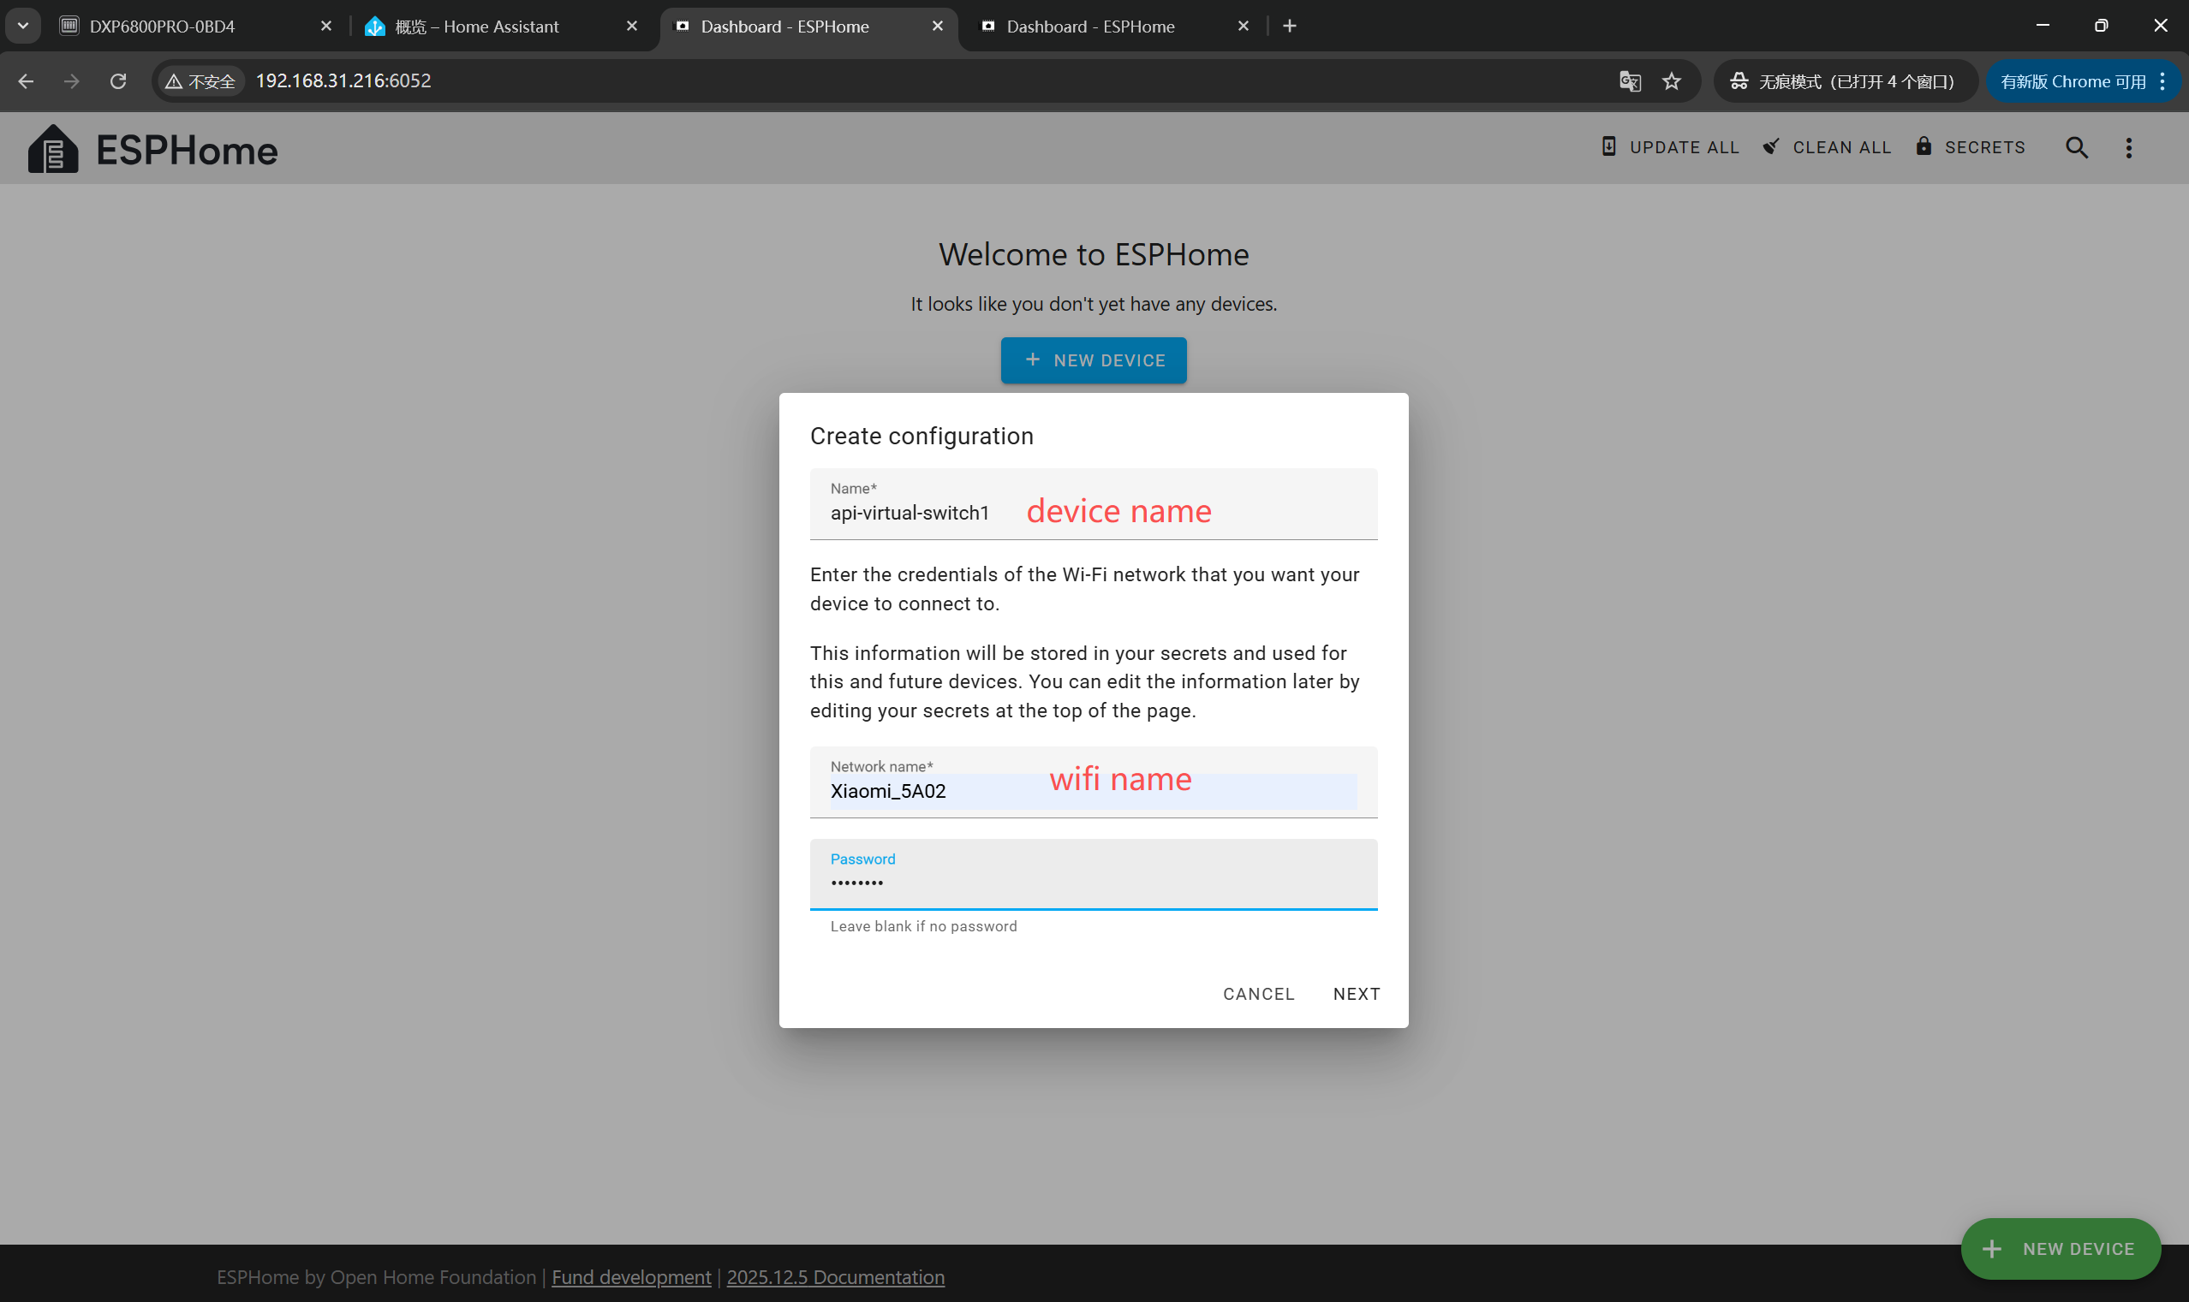Open the ESPHome three-dot overflow menu
The height and width of the screenshot is (1302, 2189).
[x=2128, y=147]
